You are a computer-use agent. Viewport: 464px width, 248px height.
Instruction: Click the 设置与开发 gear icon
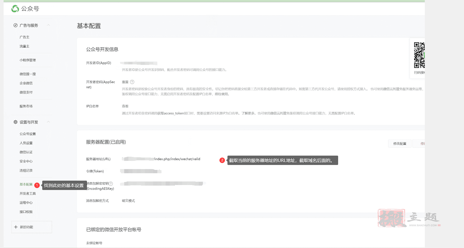(15, 122)
